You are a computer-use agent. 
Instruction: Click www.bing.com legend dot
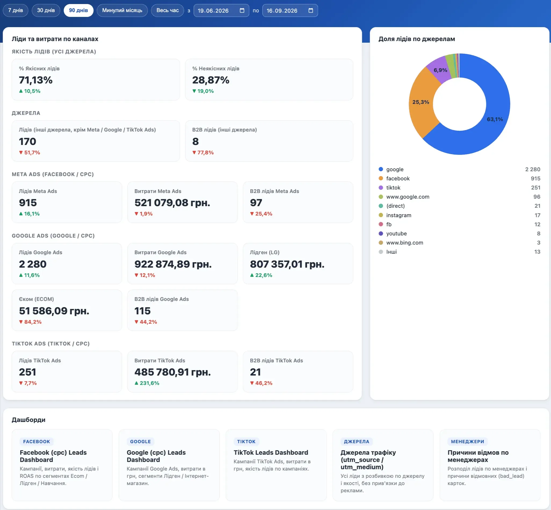click(381, 243)
